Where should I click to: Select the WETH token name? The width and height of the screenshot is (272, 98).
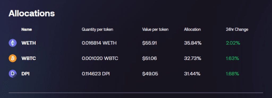pos(29,43)
